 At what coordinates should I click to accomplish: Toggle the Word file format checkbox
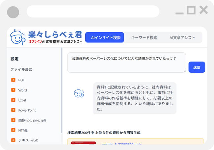pos(13,90)
